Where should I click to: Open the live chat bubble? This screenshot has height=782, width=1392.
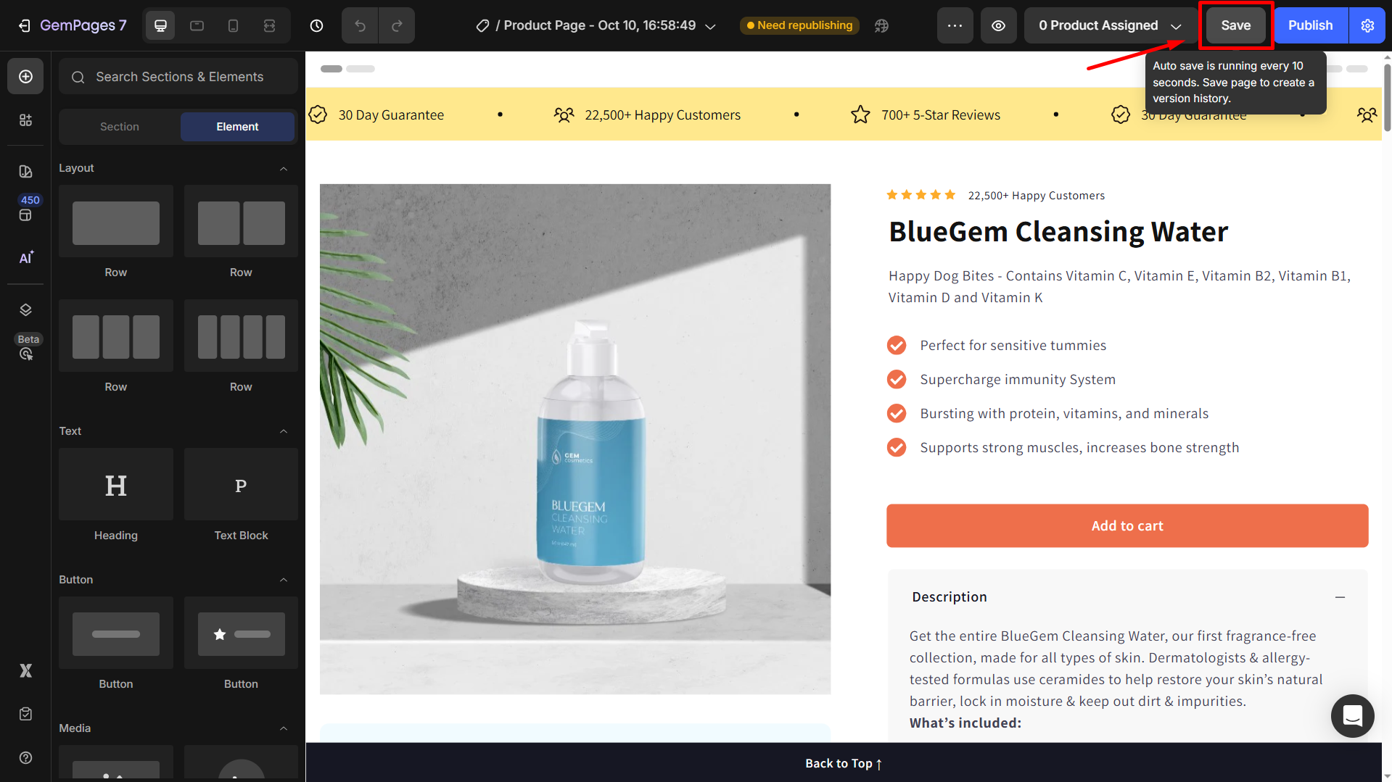tap(1352, 716)
